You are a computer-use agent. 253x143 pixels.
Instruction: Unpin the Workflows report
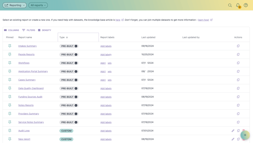(10, 63)
